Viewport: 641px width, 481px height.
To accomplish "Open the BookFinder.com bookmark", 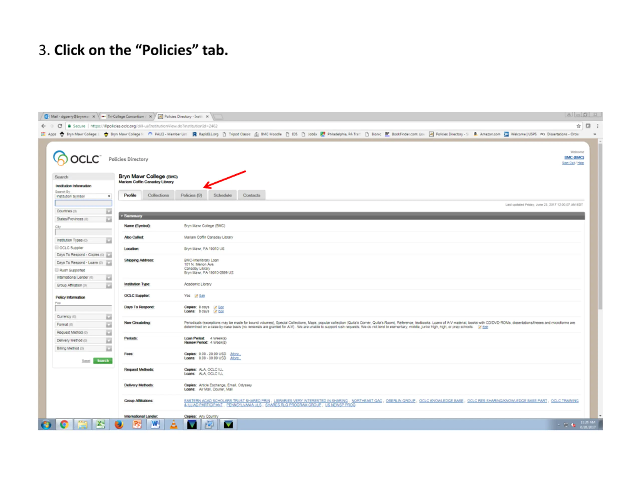I will 405,134.
